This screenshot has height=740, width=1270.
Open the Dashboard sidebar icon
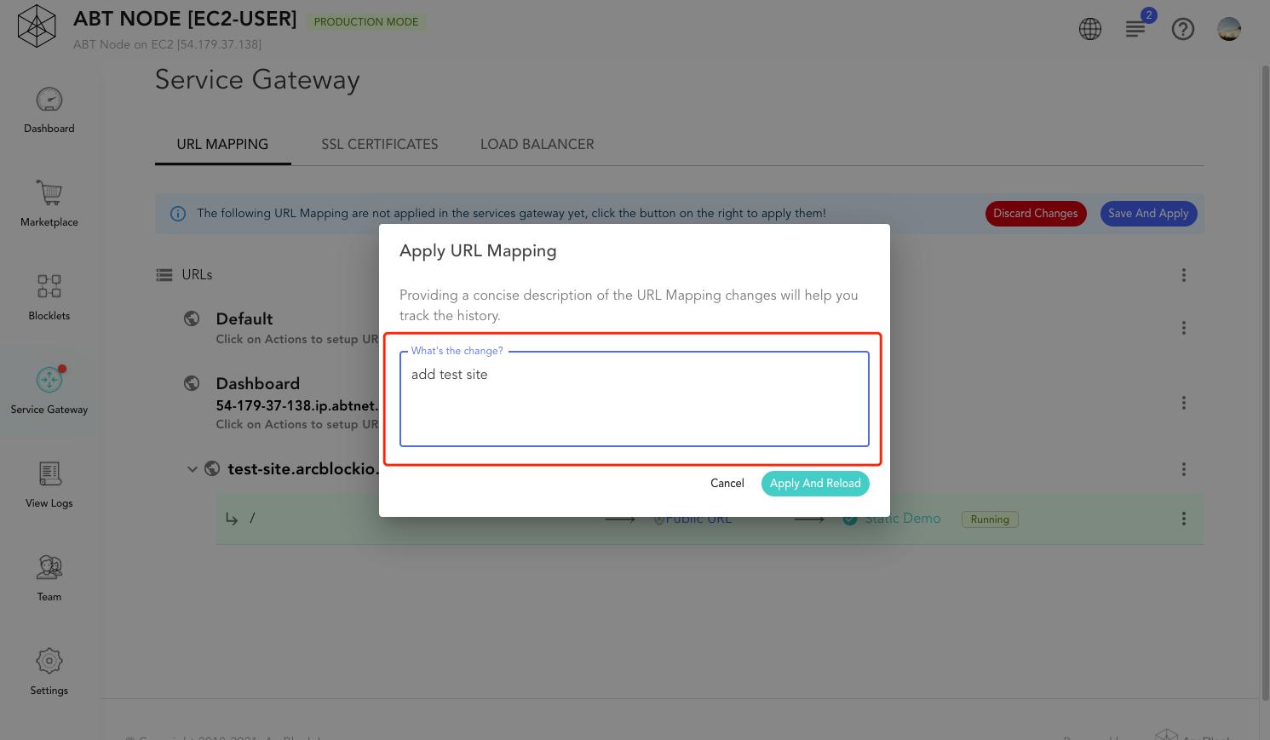click(49, 100)
